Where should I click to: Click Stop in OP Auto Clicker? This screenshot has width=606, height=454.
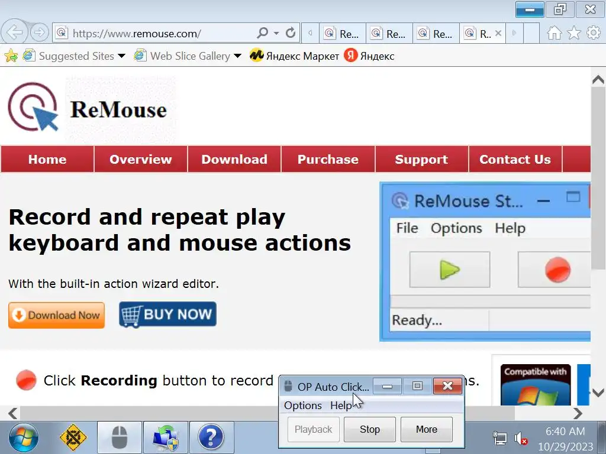pyautogui.click(x=370, y=429)
